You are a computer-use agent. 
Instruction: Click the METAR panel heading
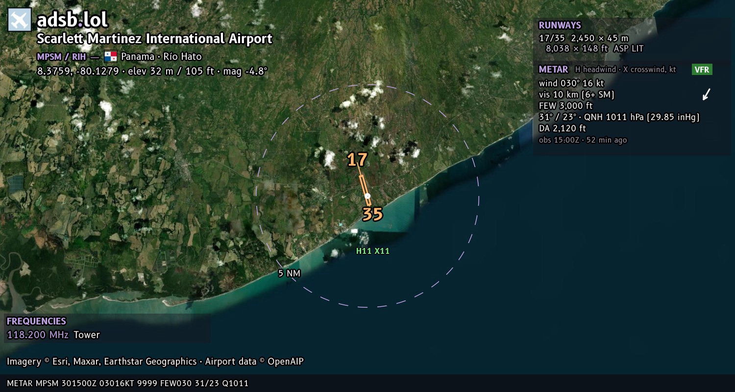click(553, 70)
